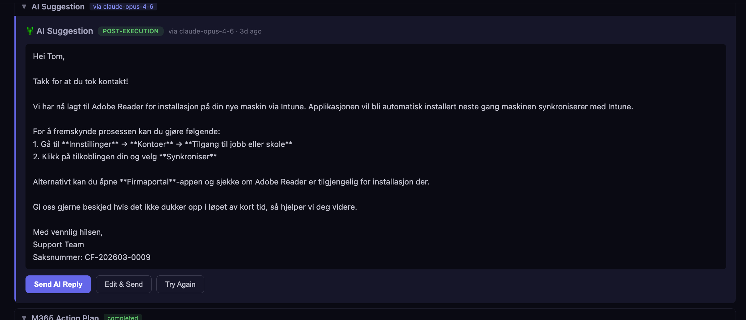Click the "via claude-opus-4-6" model badge
This screenshot has height=320, width=746.
click(123, 6)
